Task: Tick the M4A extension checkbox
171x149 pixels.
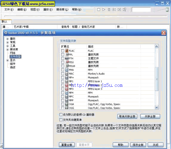Action: [63, 70]
